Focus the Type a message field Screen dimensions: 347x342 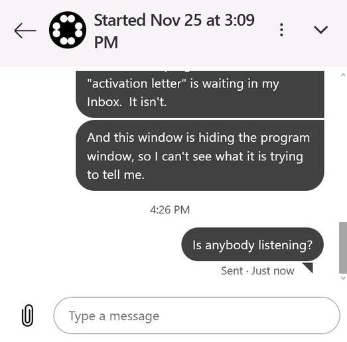click(196, 315)
